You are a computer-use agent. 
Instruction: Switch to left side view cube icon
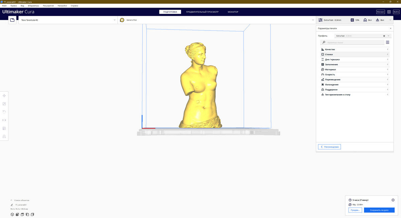[27, 214]
